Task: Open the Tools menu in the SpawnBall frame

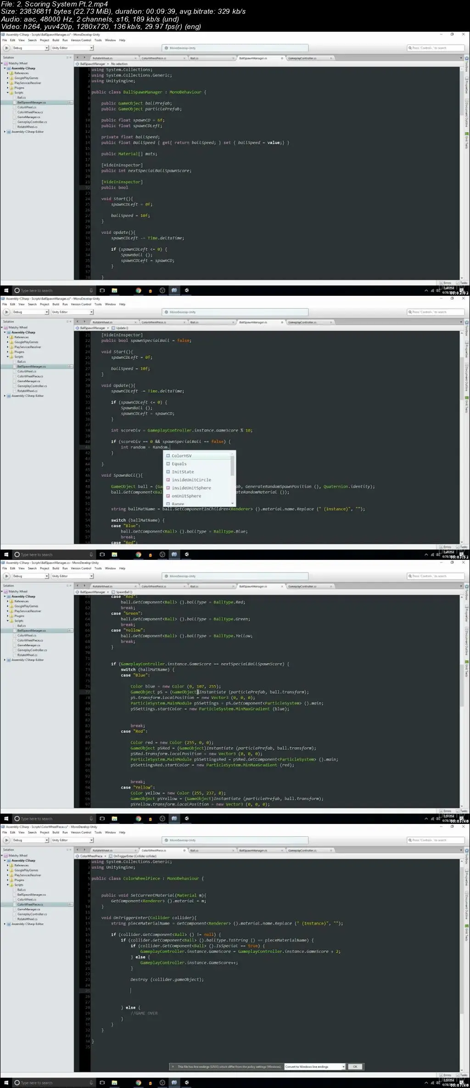Action: coord(98,568)
